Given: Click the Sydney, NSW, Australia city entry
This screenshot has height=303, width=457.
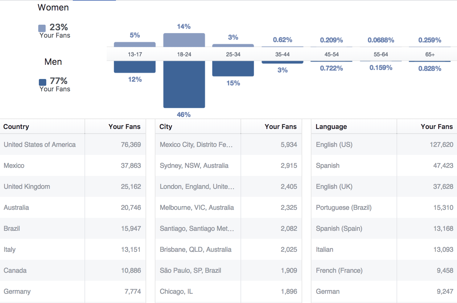Looking at the screenshot, I should tap(194, 165).
